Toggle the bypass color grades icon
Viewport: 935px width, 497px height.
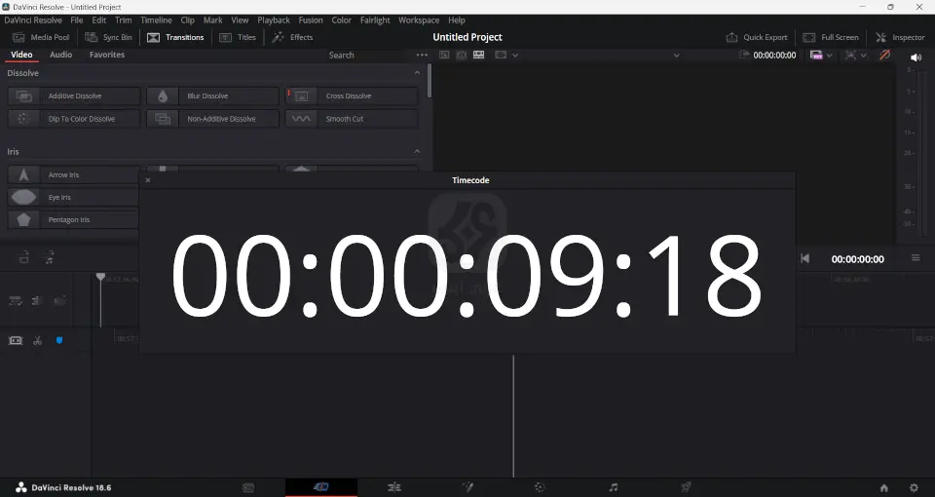pyautogui.click(x=885, y=55)
